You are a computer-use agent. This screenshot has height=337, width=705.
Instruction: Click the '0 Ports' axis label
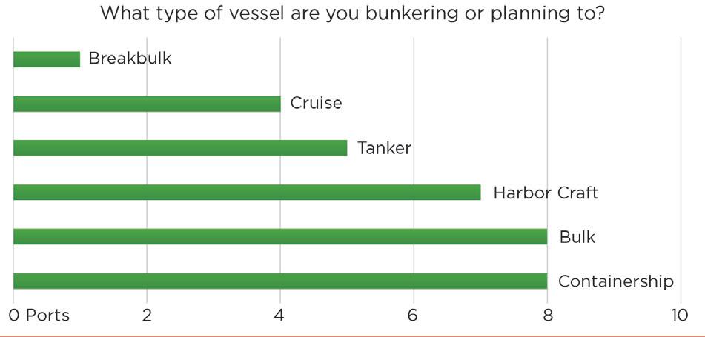coord(39,316)
